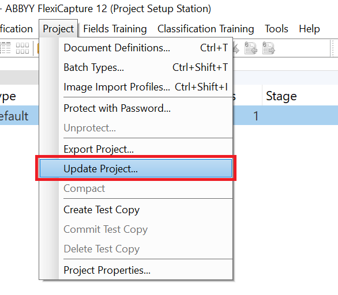Screen dimensions: 338x295
Task: Open the Classification Training menu
Action: pyautogui.click(x=206, y=29)
